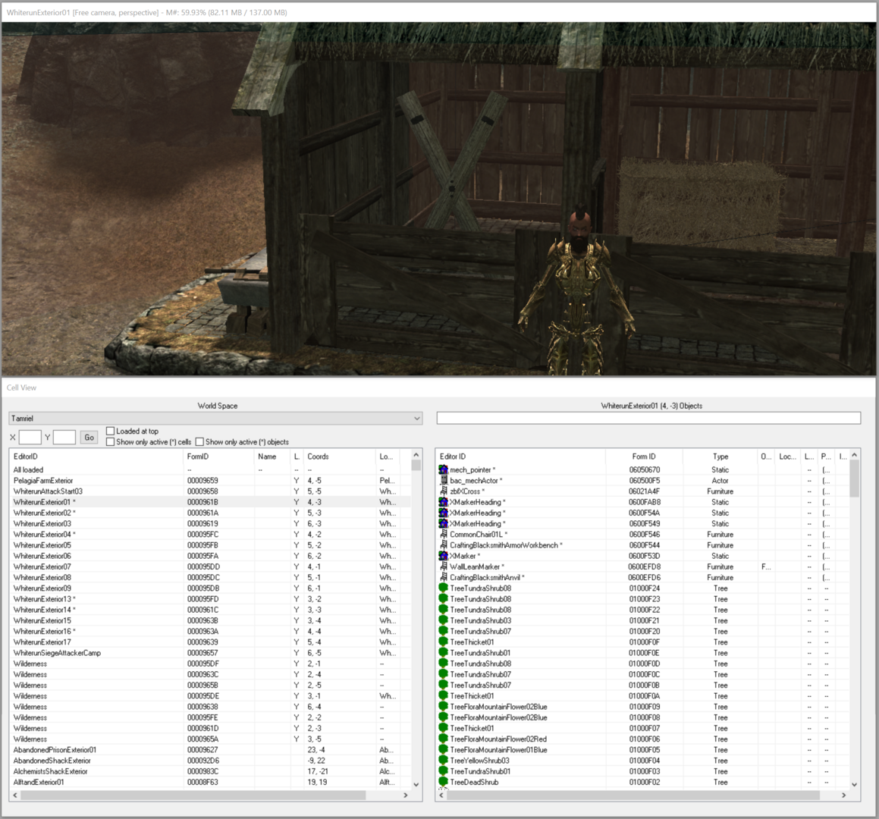Viewport: 879px width, 819px height.
Task: Click the tree icon of TreeTundraShrub03
Action: coord(443,620)
